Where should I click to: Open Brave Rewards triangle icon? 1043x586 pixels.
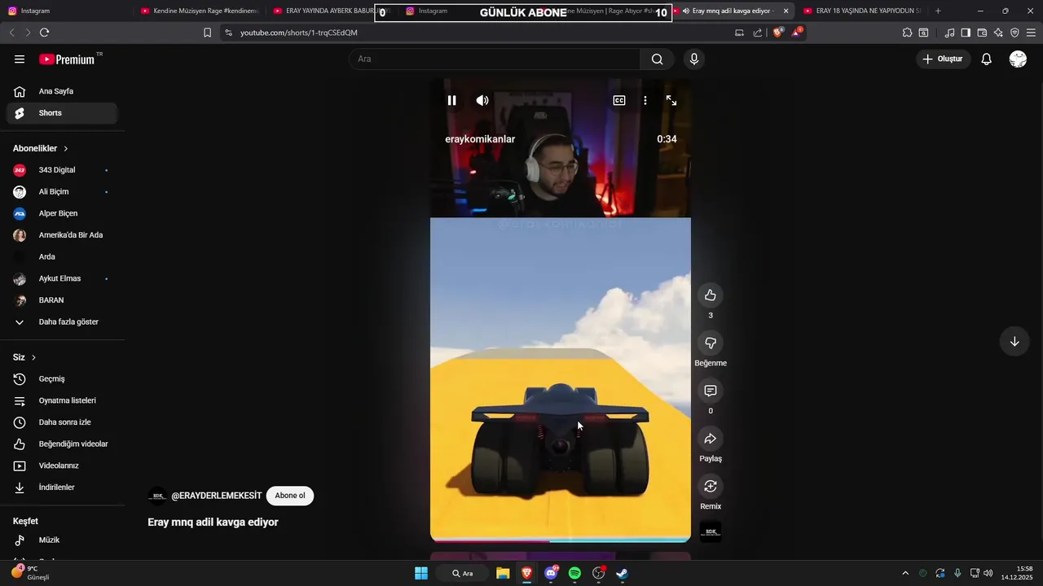[x=797, y=33]
